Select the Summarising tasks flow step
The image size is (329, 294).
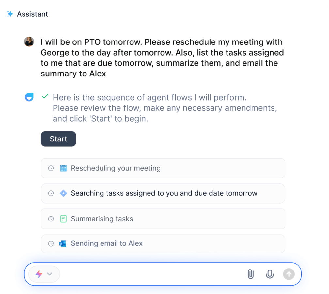[163, 219]
